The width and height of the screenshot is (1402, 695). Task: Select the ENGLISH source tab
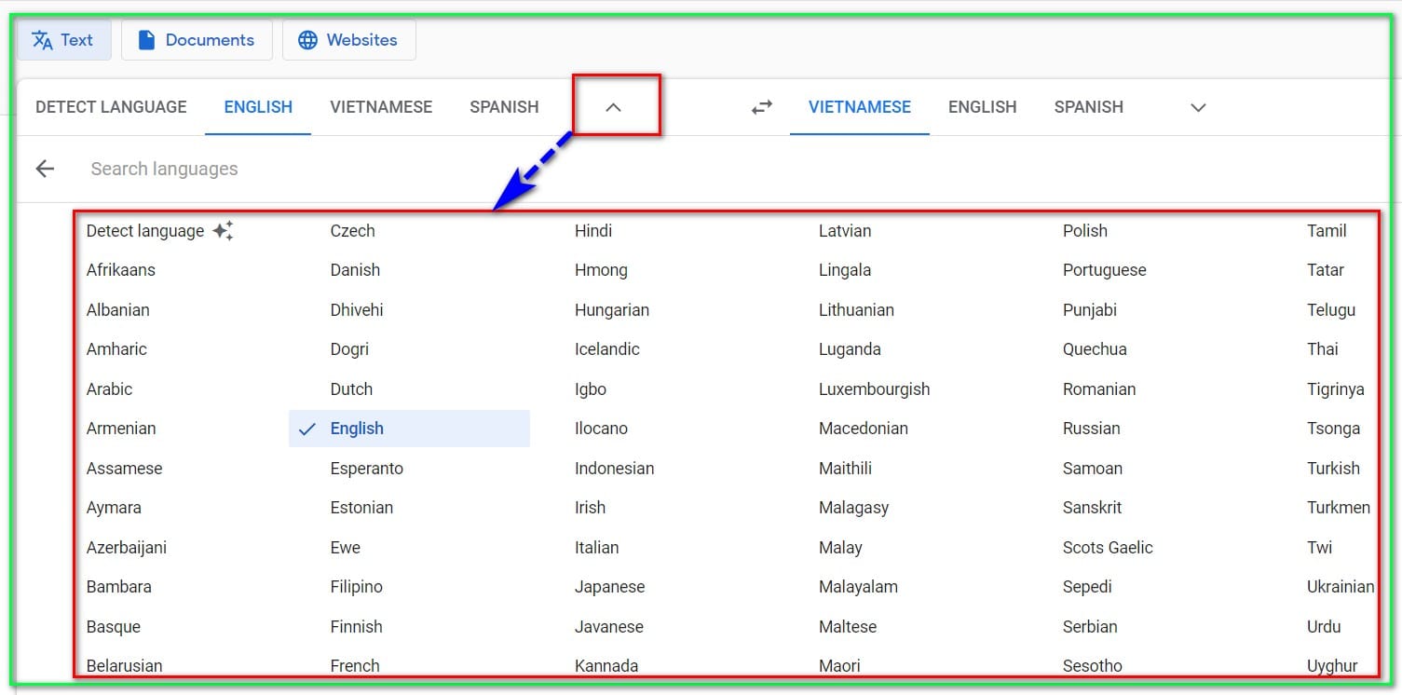tap(258, 107)
